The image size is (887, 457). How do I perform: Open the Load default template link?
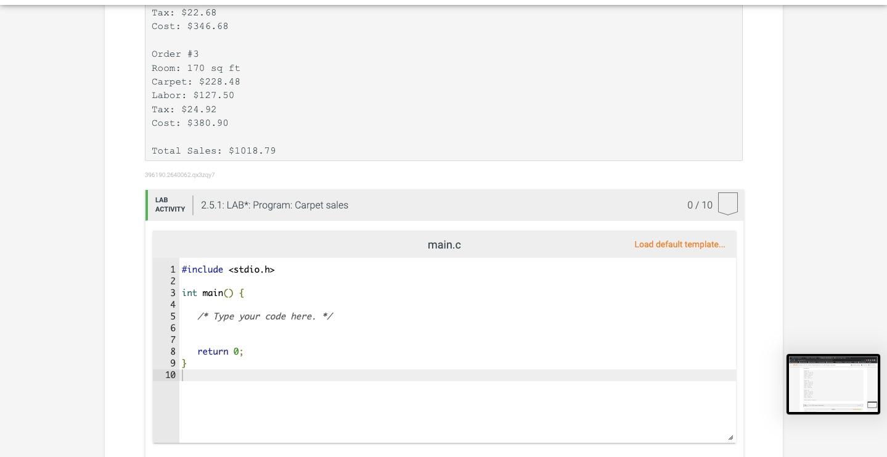click(x=679, y=244)
